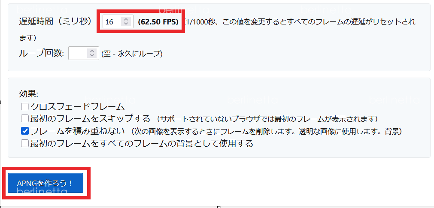Click the クロスフェードフレーム label text
The width and height of the screenshot is (434, 208).
click(x=77, y=106)
